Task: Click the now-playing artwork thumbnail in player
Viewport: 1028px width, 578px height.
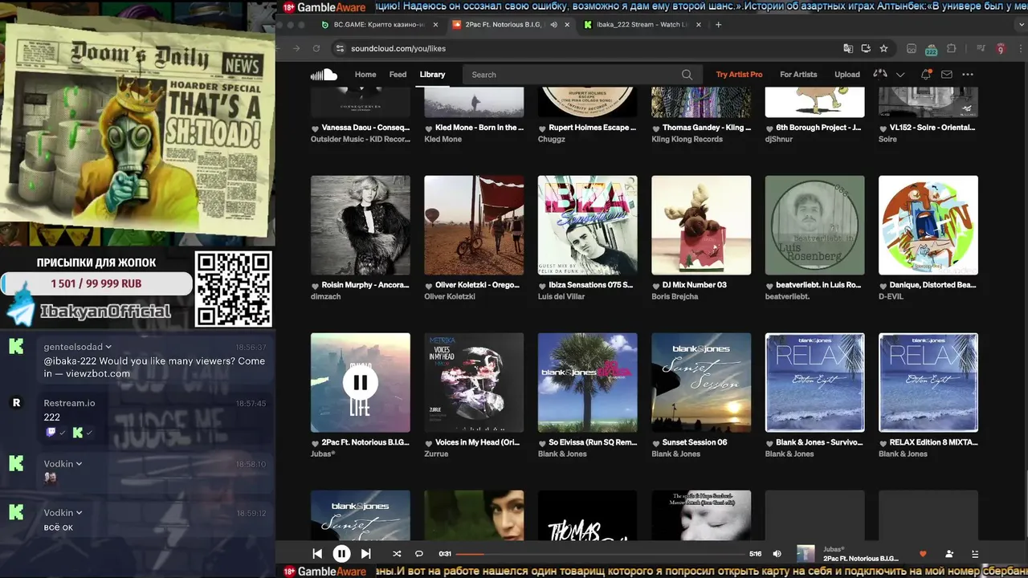Action: click(806, 554)
